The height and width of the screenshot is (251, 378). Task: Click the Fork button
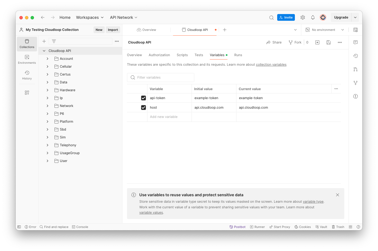point(295,42)
